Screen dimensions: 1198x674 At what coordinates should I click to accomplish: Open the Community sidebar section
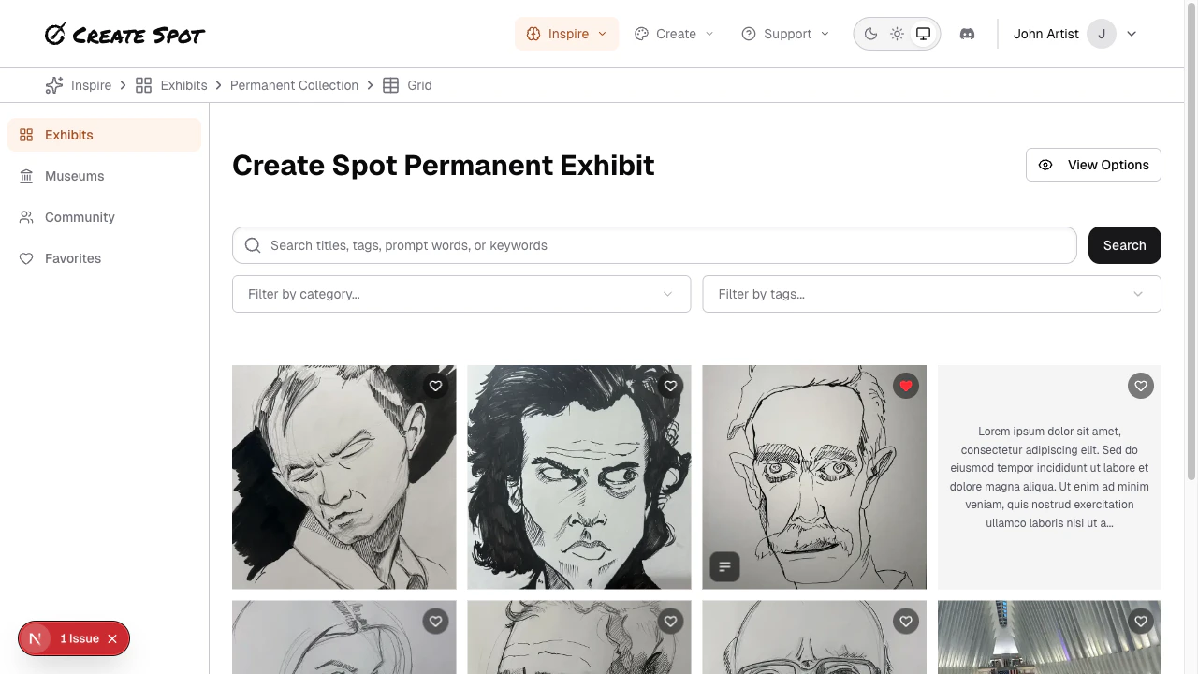click(x=80, y=217)
